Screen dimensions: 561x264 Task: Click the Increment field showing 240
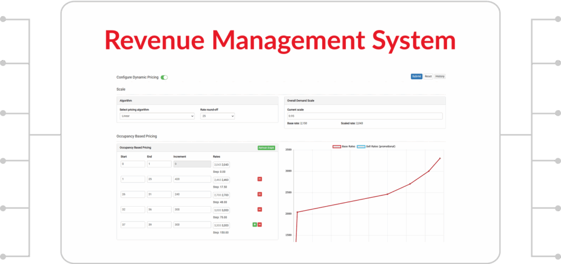coord(192,194)
